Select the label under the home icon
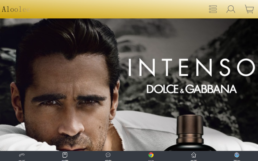This screenshot has width=258, height=161. click(x=193, y=160)
